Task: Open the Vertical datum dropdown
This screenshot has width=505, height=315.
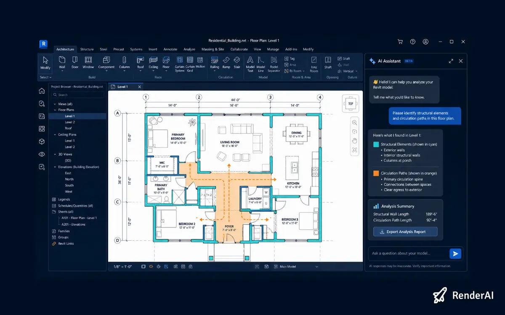Action: point(348,71)
